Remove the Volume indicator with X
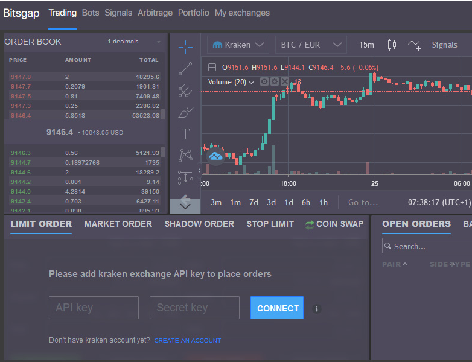 [x=284, y=81]
